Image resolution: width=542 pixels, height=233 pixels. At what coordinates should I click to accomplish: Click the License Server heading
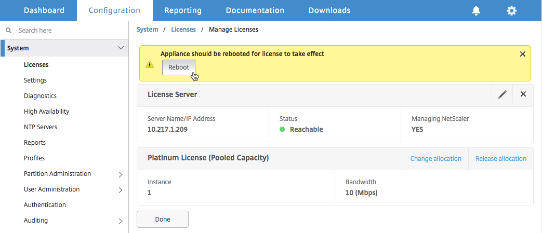[172, 94]
